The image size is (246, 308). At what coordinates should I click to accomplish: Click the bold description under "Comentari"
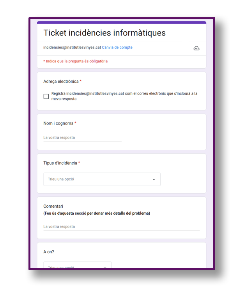pos(97,214)
